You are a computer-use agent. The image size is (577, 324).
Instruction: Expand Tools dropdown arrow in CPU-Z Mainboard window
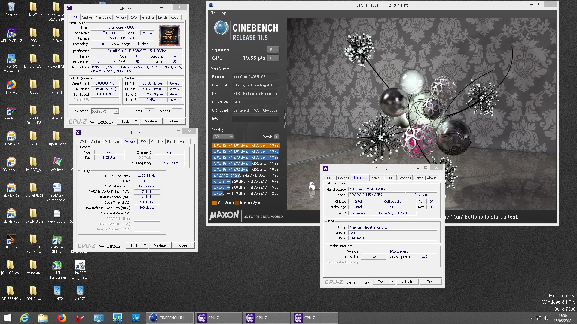click(392, 282)
